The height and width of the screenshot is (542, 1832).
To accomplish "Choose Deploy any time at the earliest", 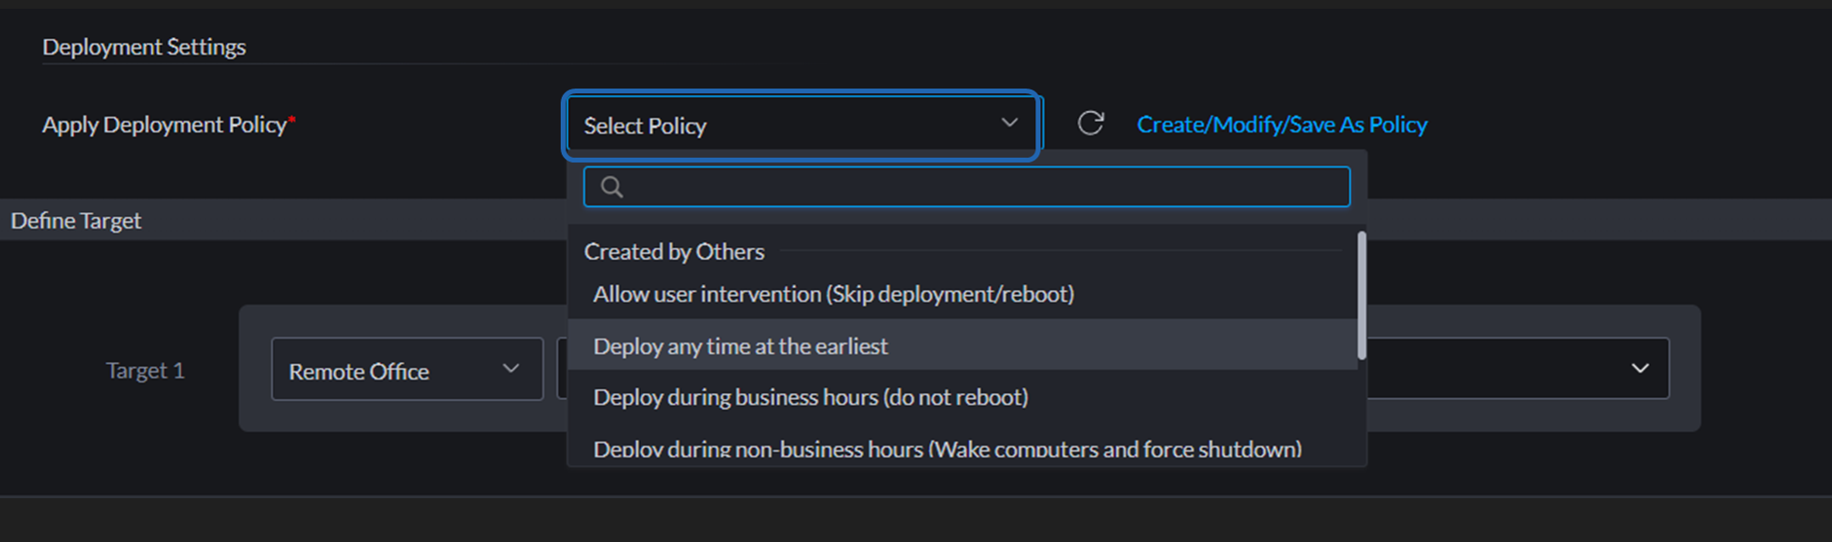I will click(961, 345).
